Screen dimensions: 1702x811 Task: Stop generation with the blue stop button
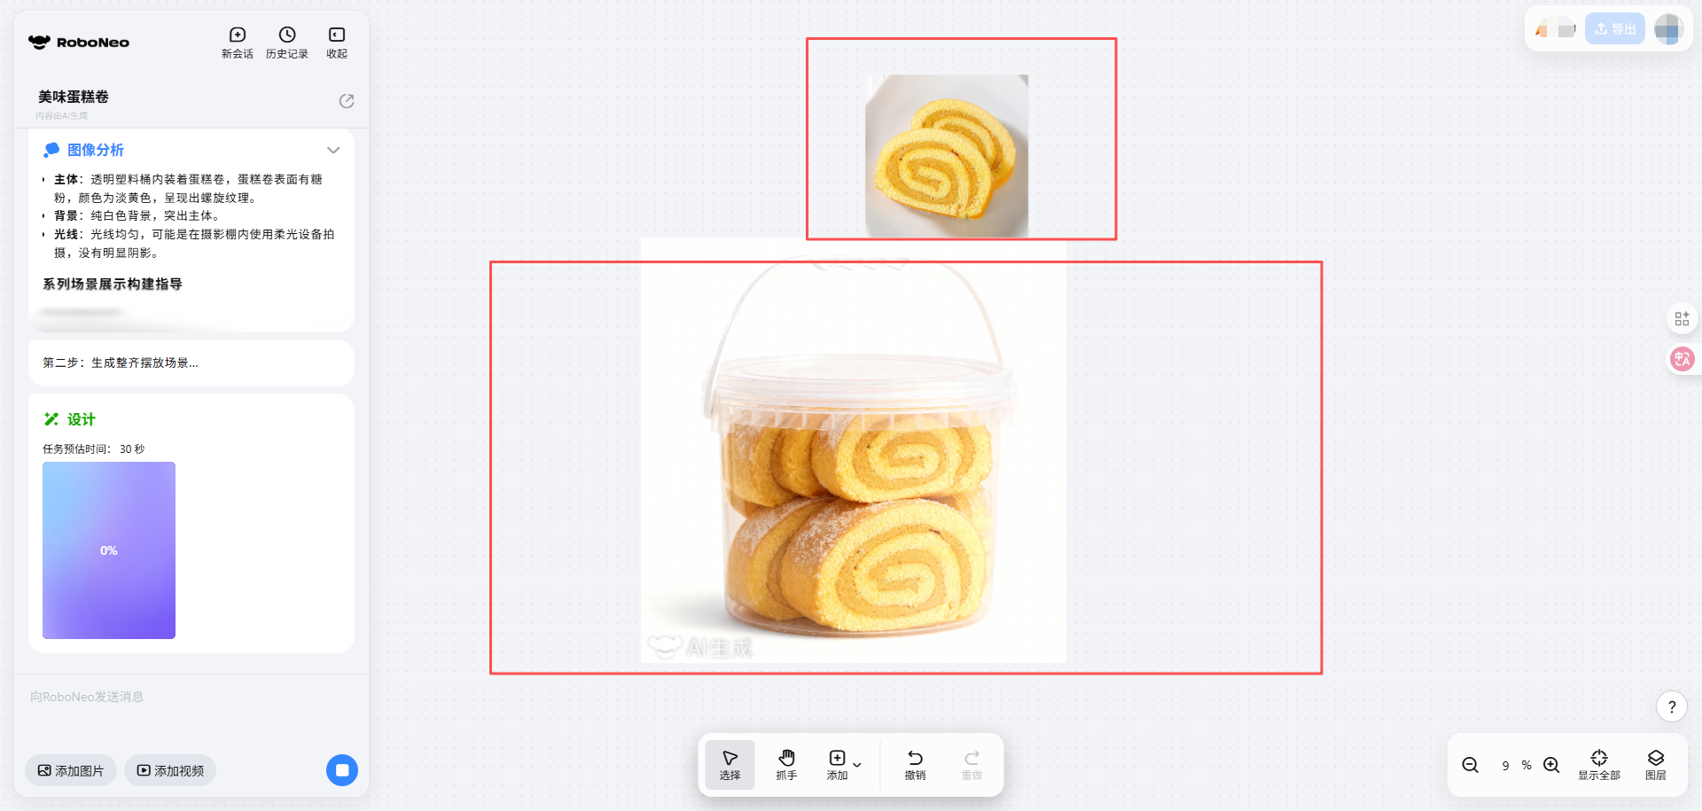342,770
